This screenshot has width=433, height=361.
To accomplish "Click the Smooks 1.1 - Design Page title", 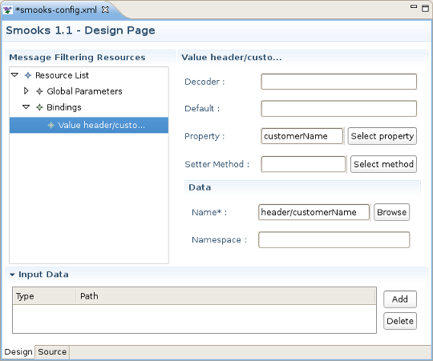I will [80, 30].
